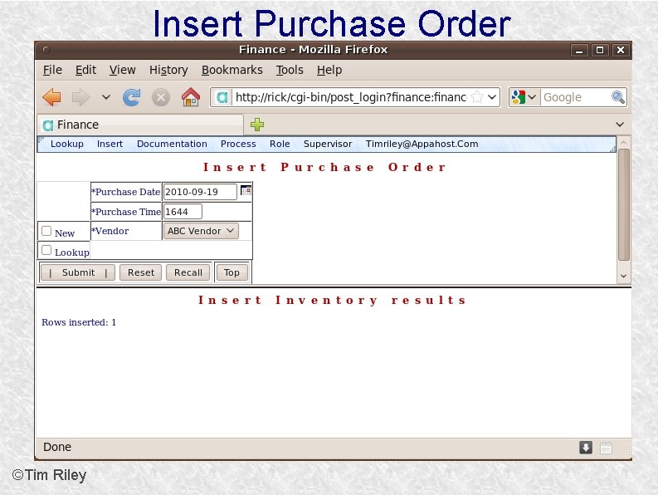The image size is (658, 495).
Task: Click the upper frame vertical scrollbar thumb
Action: coord(624,204)
